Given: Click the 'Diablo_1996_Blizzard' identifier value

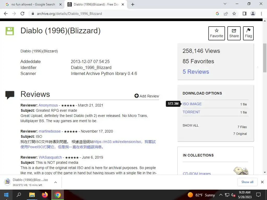Looking at the screenshot, I should coord(91,67).
